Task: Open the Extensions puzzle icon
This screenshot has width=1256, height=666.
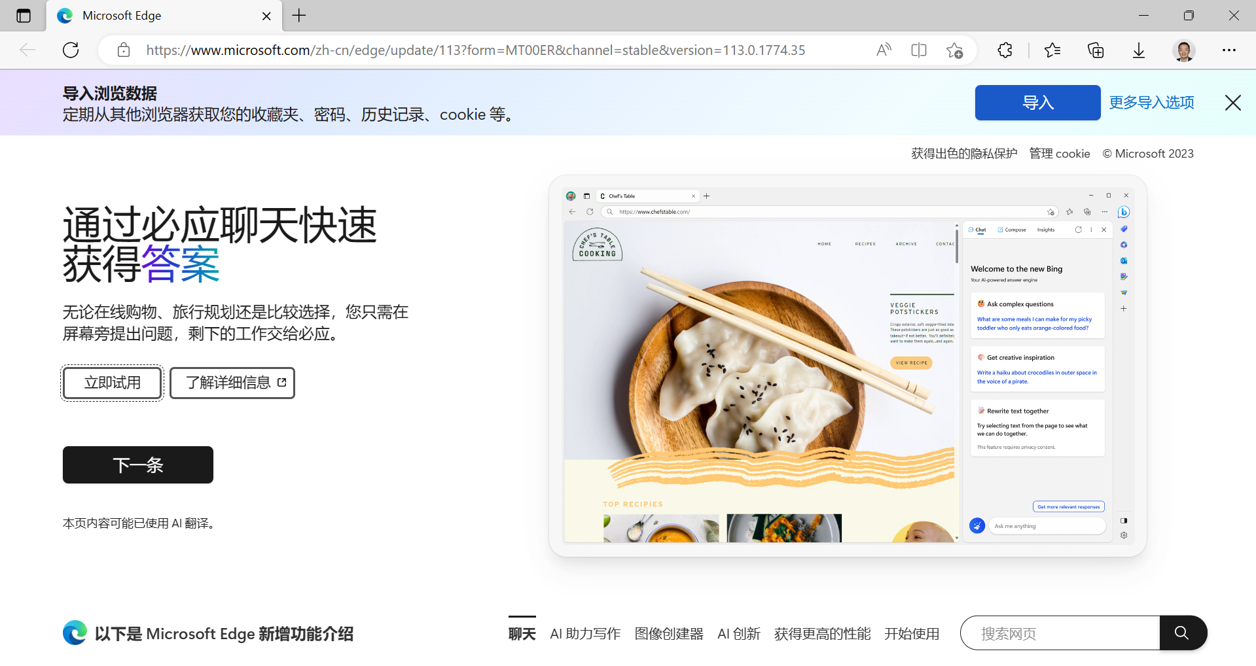Action: (x=1005, y=50)
